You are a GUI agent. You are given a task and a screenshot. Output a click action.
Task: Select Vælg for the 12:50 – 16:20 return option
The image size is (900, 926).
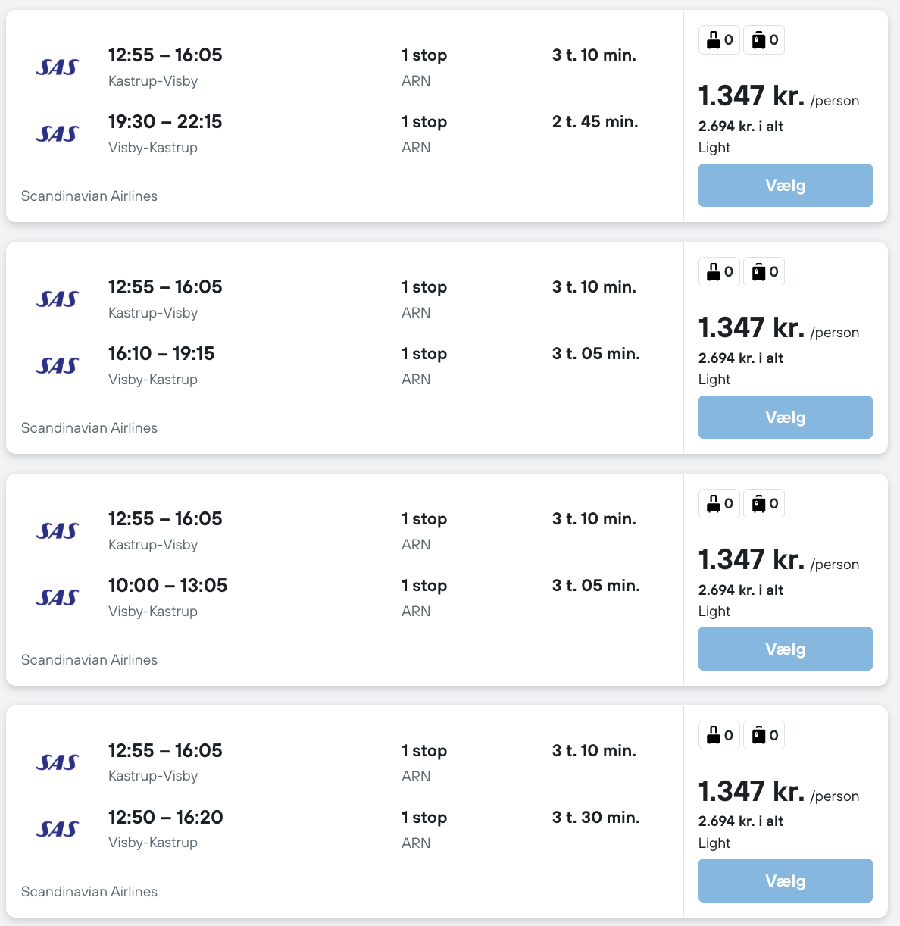(x=785, y=881)
